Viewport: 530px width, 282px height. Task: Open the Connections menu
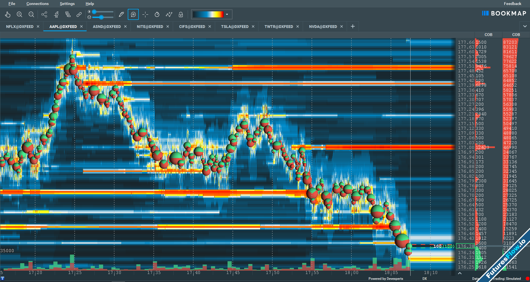(x=37, y=4)
